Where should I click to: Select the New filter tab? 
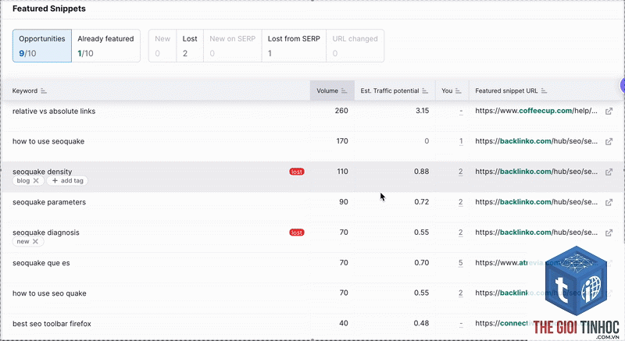pos(162,46)
